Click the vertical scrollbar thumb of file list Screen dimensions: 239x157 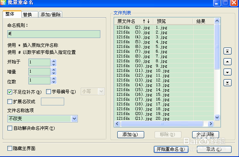click(x=217, y=46)
